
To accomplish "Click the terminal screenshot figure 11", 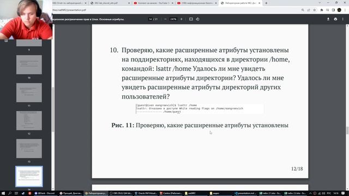I will 200,109.
